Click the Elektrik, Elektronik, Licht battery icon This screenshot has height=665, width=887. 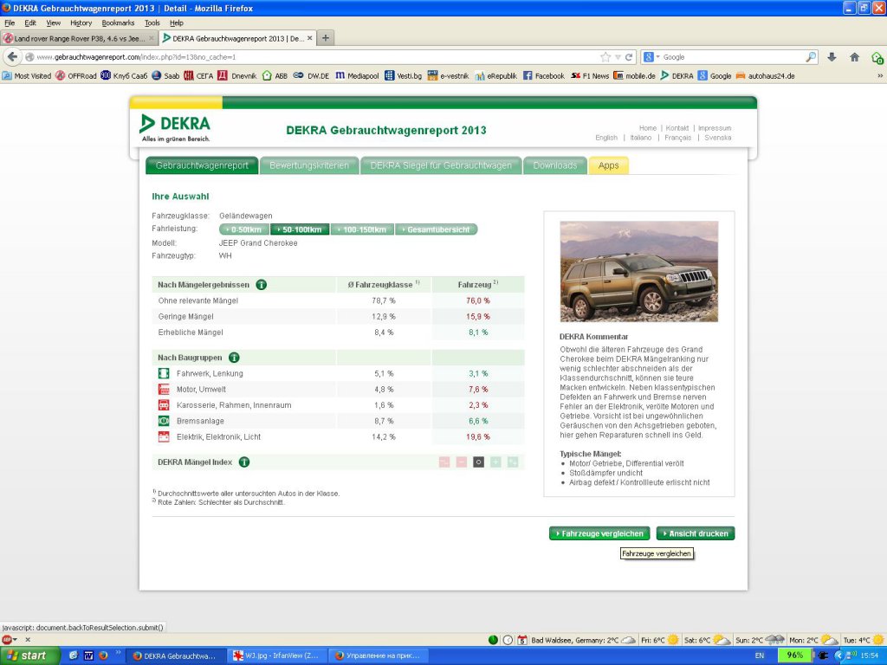click(x=163, y=436)
